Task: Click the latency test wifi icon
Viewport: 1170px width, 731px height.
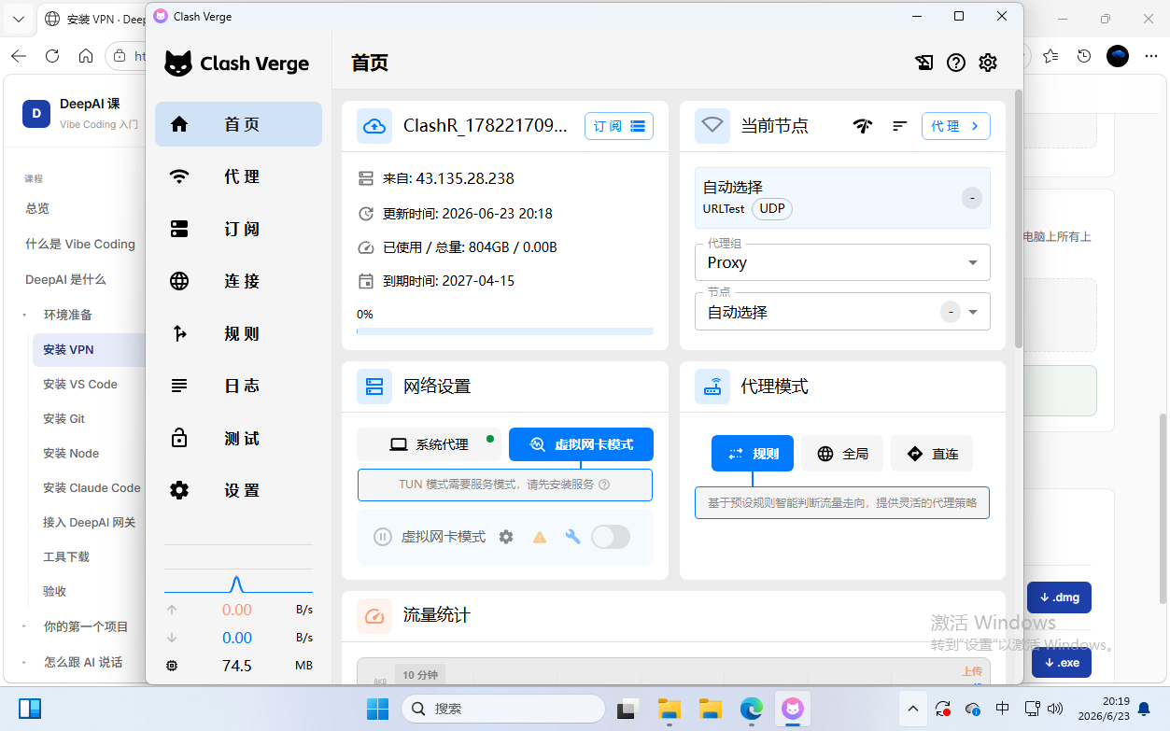Action: (863, 126)
